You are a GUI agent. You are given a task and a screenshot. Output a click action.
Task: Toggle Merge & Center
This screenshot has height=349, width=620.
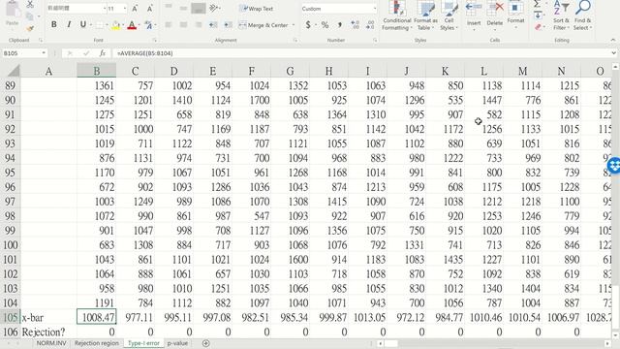(x=263, y=25)
